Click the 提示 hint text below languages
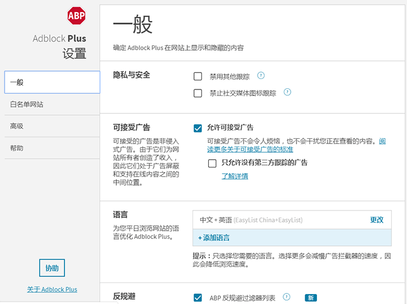Viewport: 407px width, 304px height. (291, 260)
